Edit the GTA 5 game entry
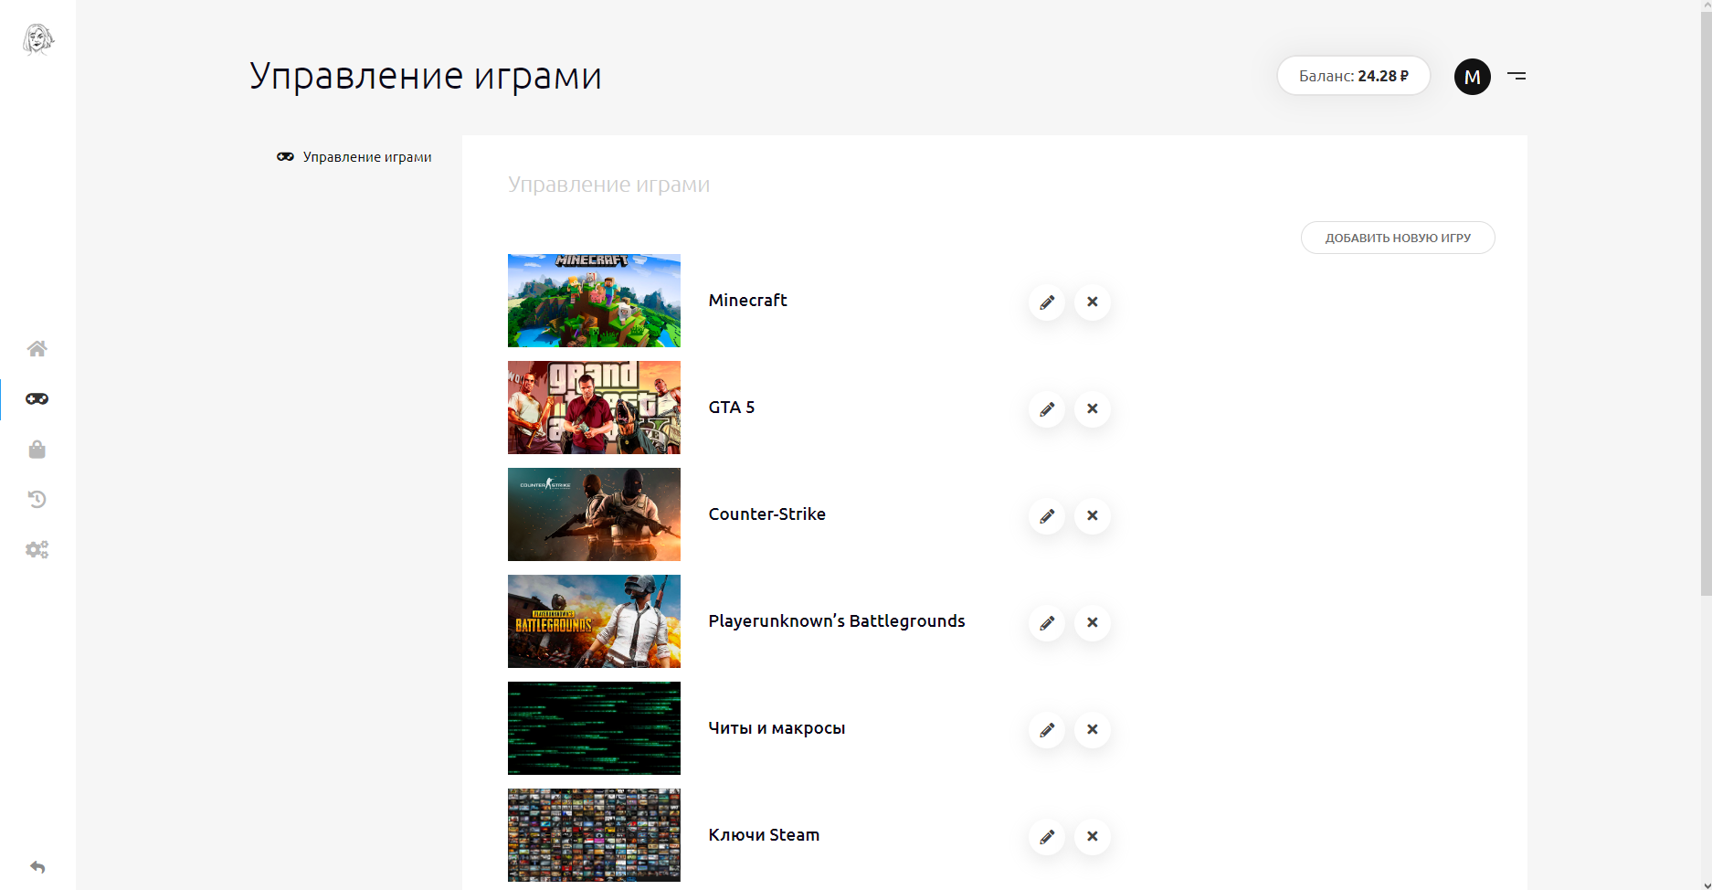1712x890 pixels. pyautogui.click(x=1047, y=408)
